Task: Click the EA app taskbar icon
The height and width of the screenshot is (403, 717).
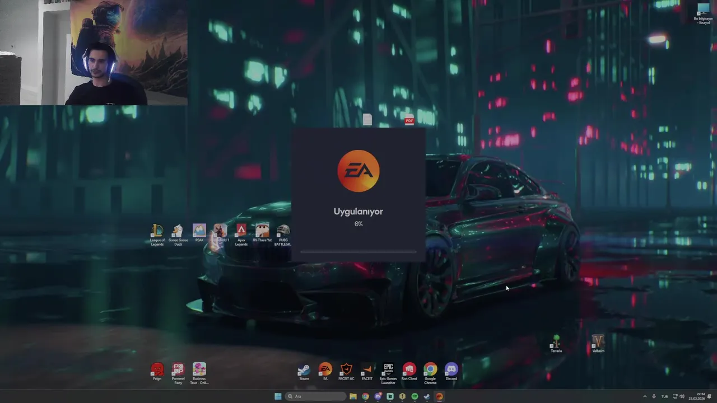Action: pyautogui.click(x=439, y=396)
